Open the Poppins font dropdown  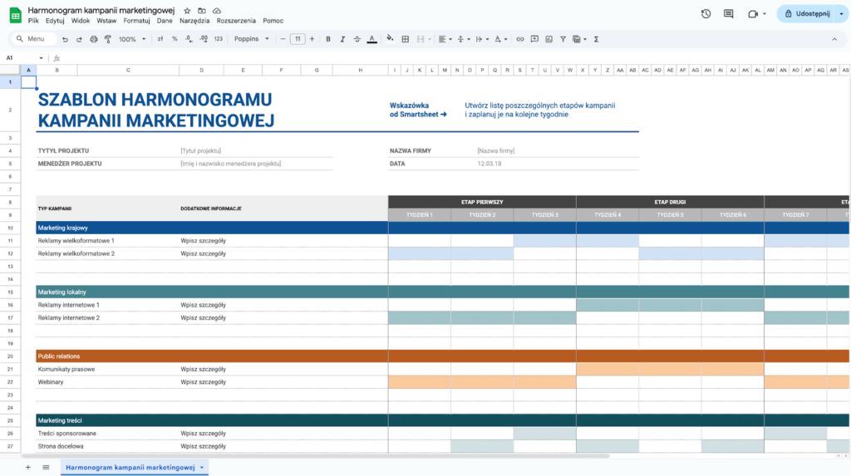click(251, 39)
